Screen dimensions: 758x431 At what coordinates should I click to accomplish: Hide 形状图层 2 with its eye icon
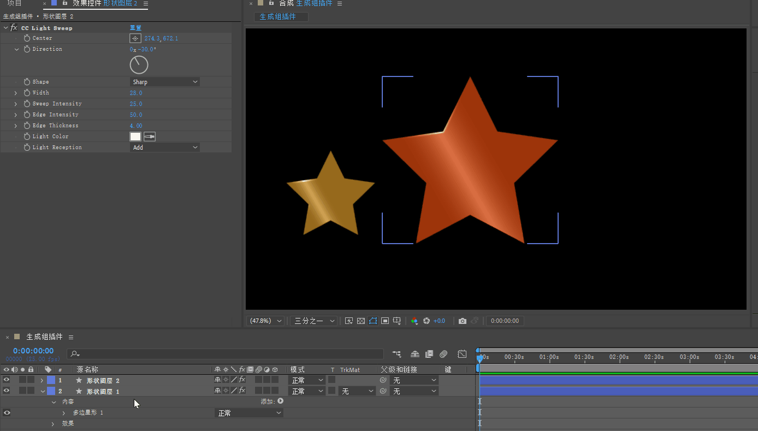point(7,380)
